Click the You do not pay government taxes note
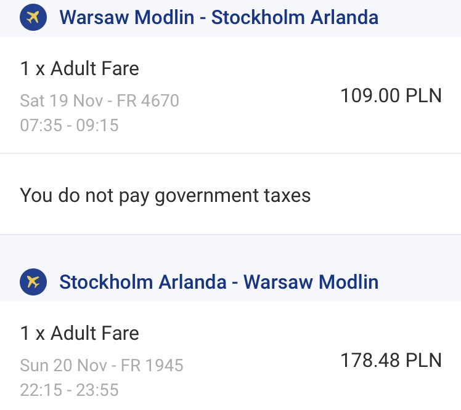Screen dimensions: 461x410 pyautogui.click(x=165, y=196)
